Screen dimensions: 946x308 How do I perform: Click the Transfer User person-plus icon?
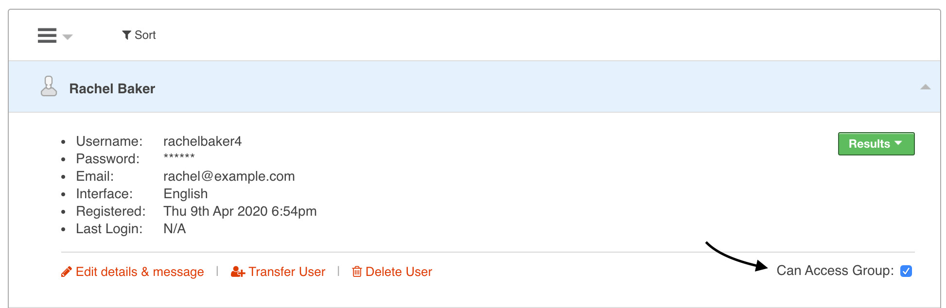(x=238, y=272)
